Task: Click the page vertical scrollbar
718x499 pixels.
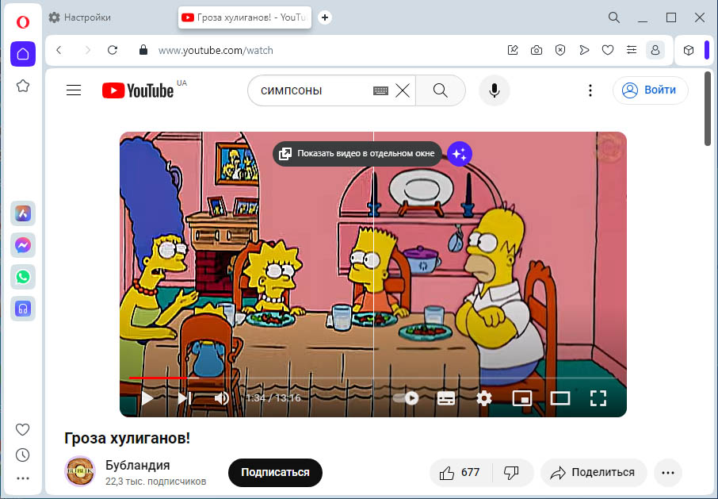Action: click(x=708, y=108)
